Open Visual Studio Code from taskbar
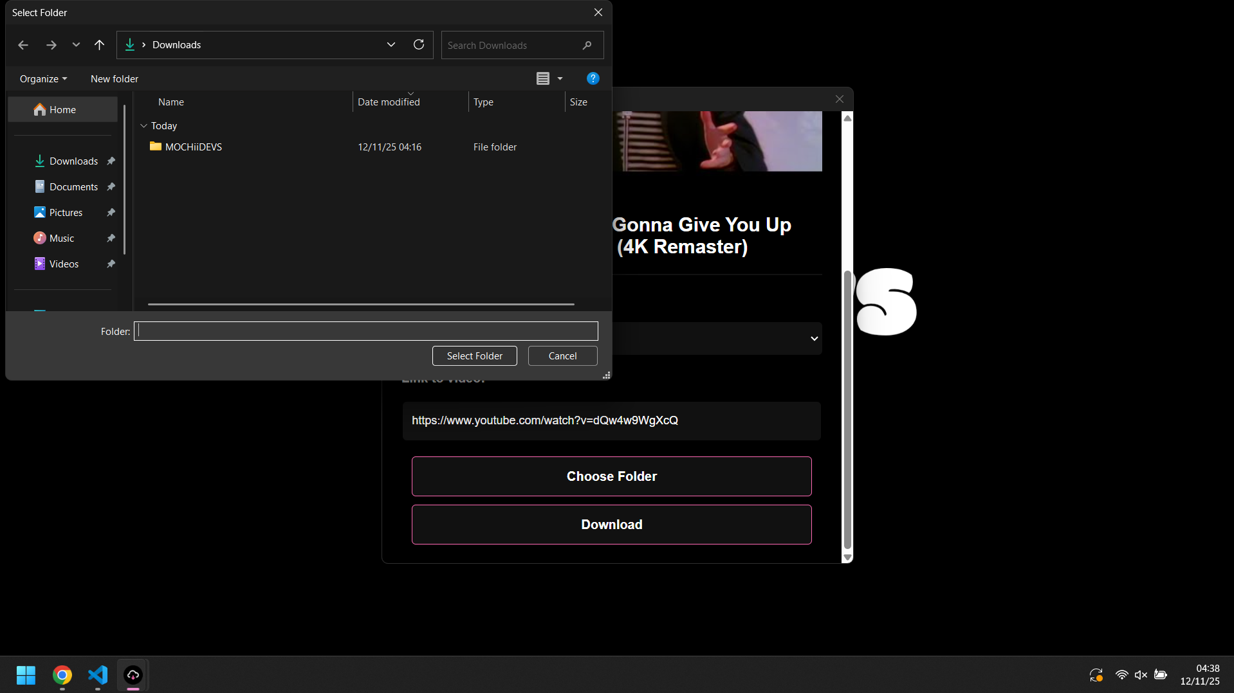Image resolution: width=1234 pixels, height=693 pixels. pyautogui.click(x=98, y=675)
